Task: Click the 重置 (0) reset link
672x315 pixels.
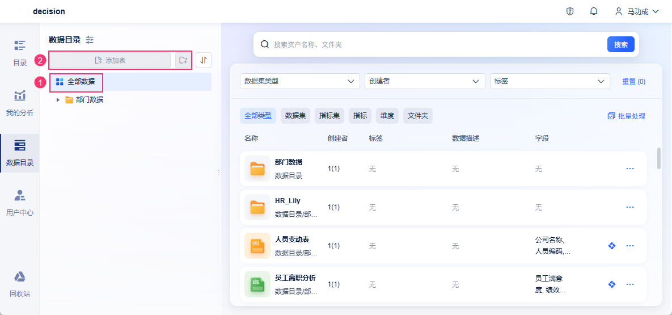Action: pyautogui.click(x=633, y=82)
